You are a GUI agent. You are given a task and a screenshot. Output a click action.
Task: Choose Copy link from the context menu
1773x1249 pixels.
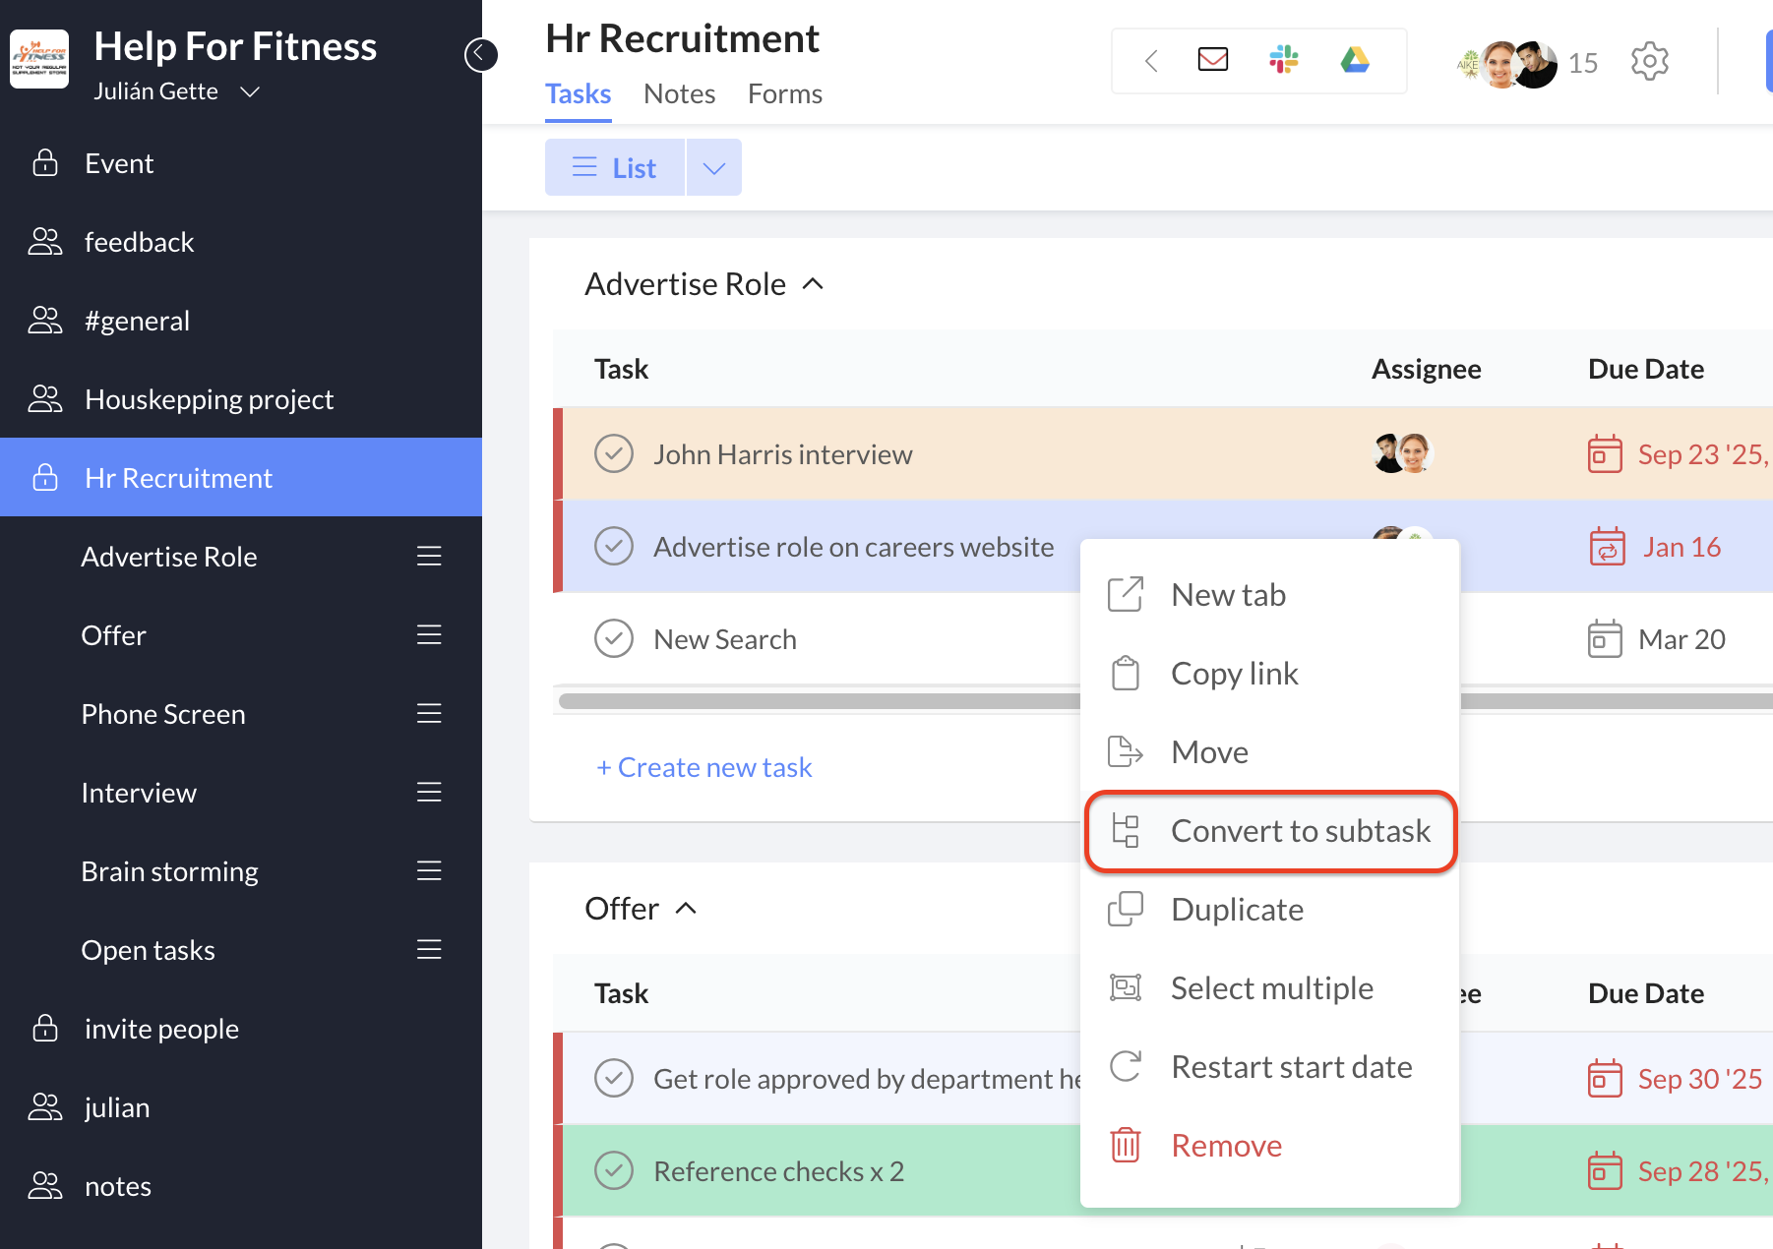1269,674
